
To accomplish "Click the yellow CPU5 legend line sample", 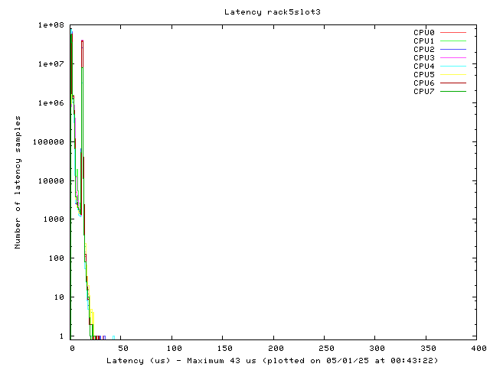I will pyautogui.click(x=453, y=75).
